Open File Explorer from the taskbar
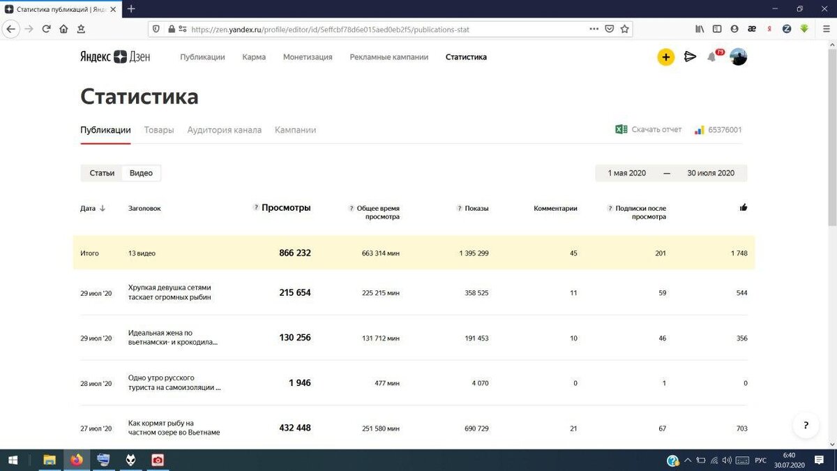The image size is (837, 471). [x=50, y=460]
